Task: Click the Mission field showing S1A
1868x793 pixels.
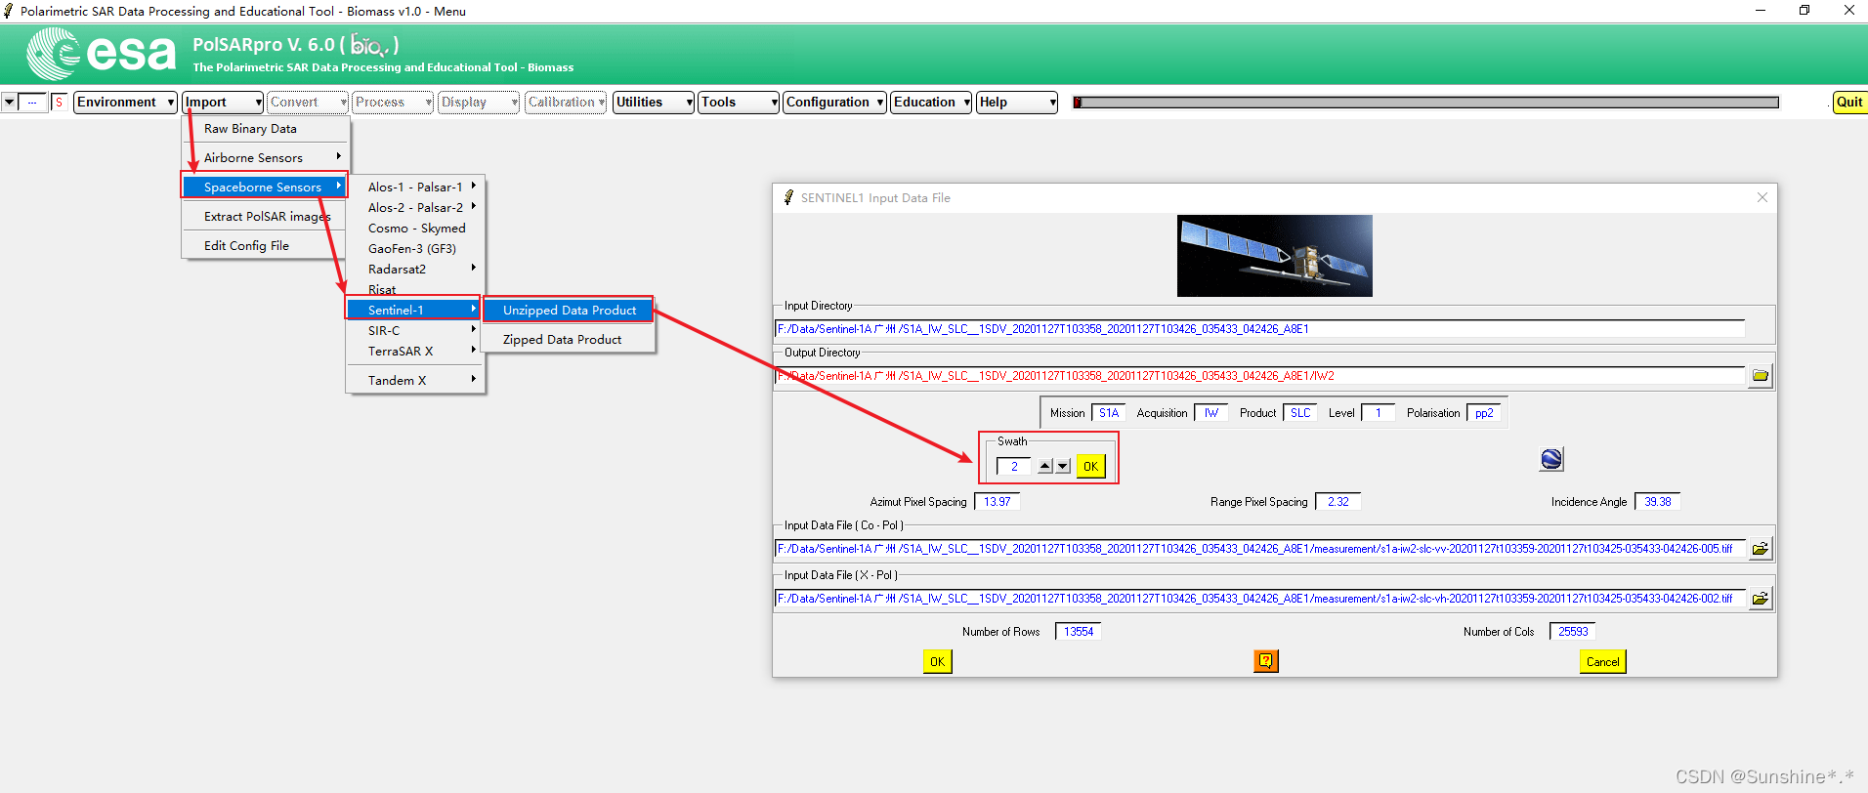Action: [1109, 413]
